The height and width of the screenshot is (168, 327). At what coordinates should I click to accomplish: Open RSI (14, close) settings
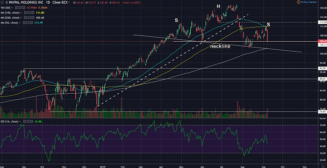coord(28,121)
